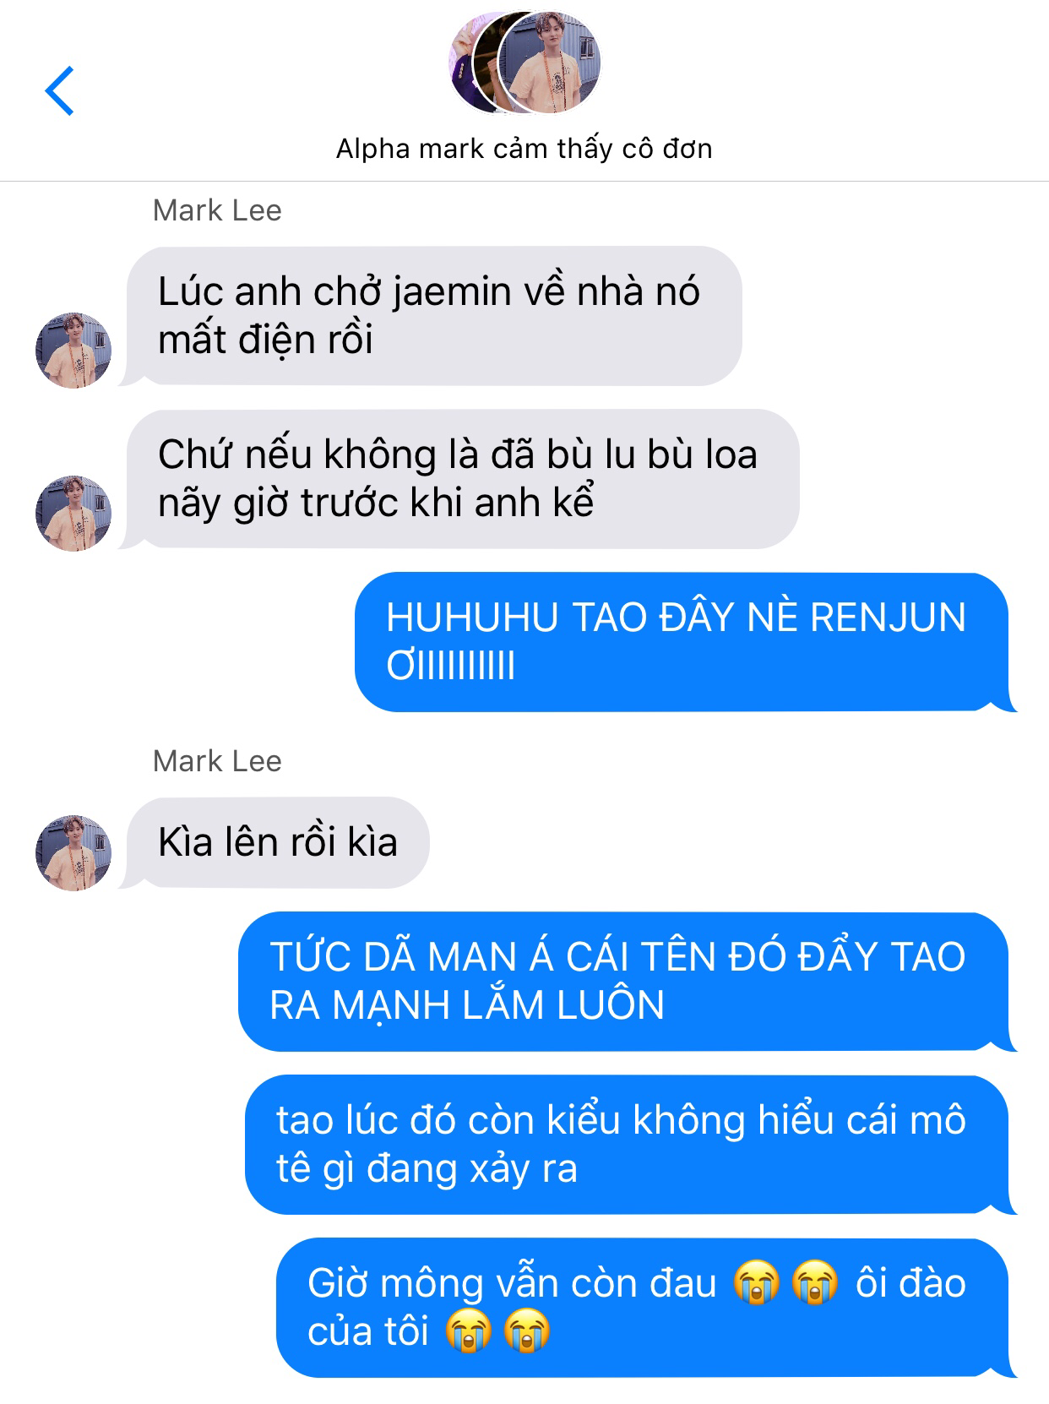Tap the front profile photo in group avatar
The width and height of the screenshot is (1049, 1404).
tap(549, 63)
